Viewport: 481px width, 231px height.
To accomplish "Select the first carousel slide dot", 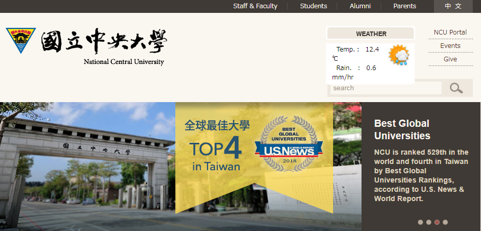I will click(420, 222).
